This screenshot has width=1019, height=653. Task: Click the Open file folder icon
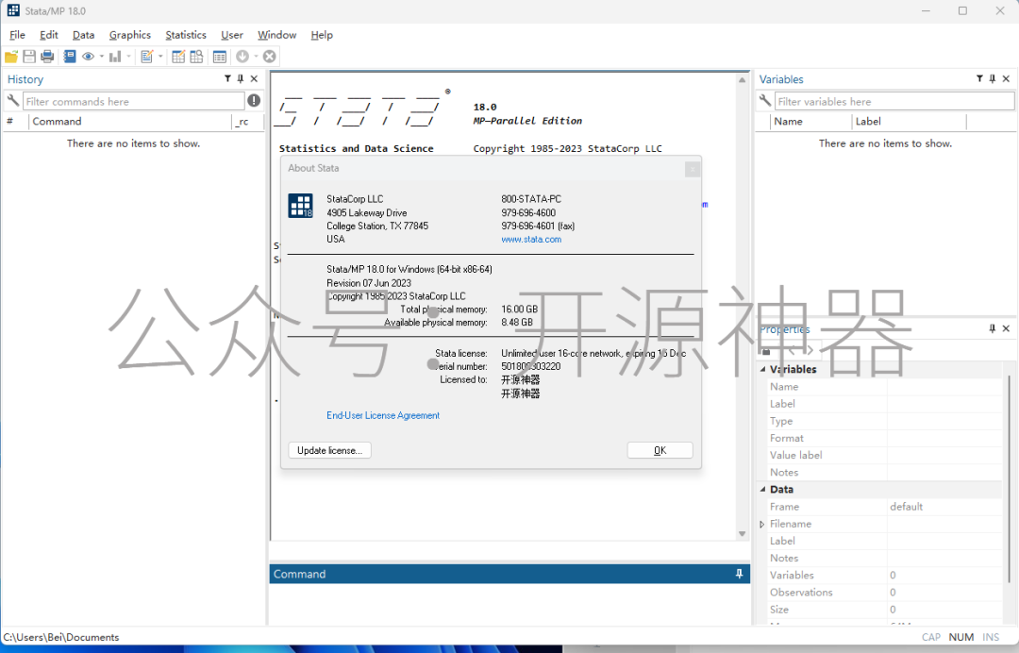11,57
